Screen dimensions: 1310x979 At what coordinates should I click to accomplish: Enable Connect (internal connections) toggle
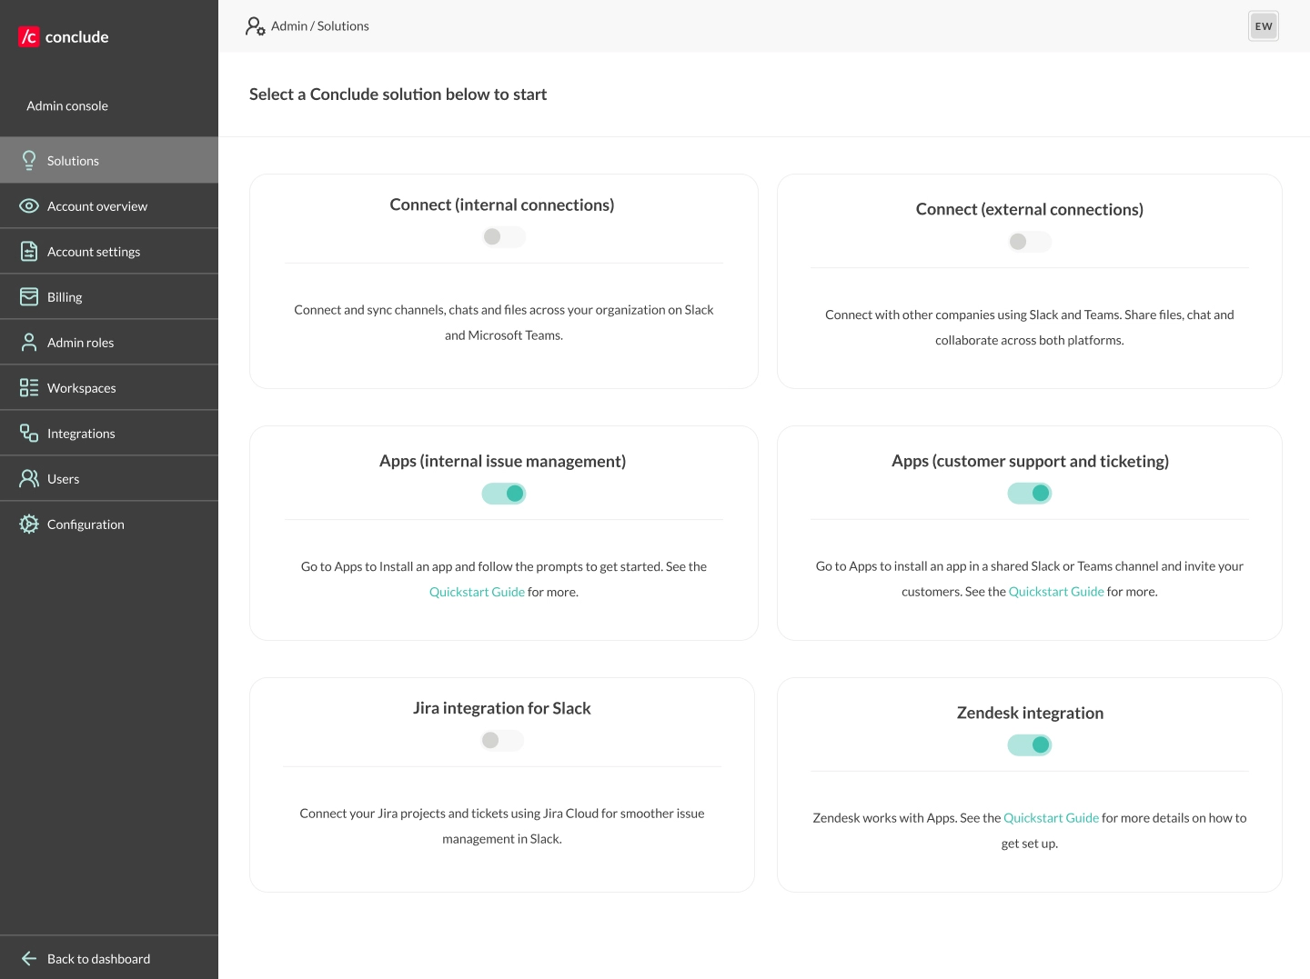coord(503,237)
